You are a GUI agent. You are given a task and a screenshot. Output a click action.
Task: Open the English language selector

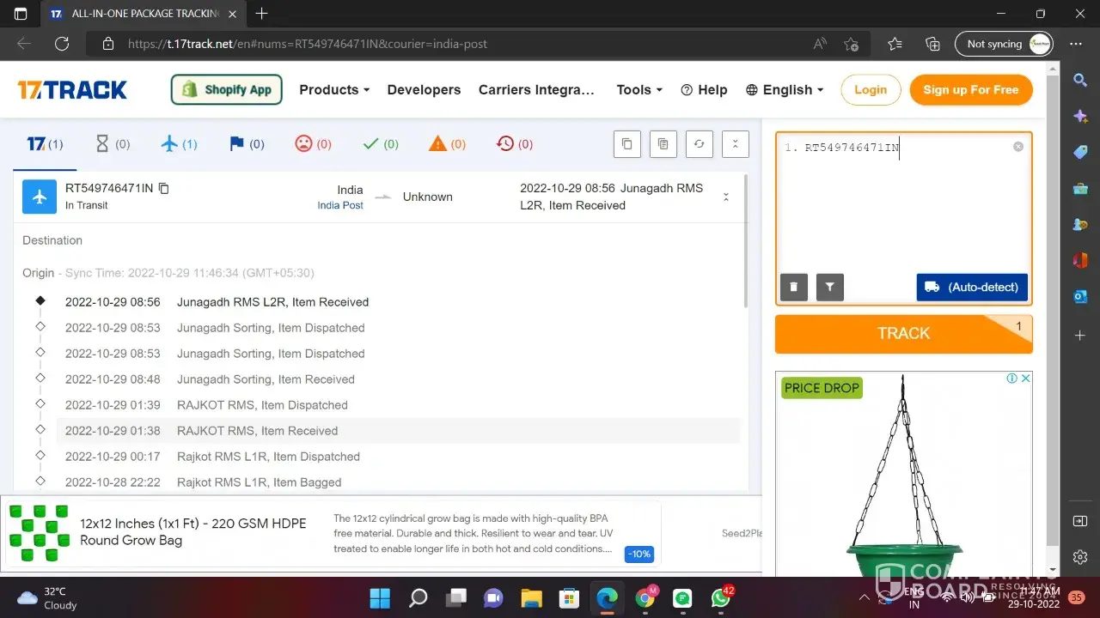[785, 89]
